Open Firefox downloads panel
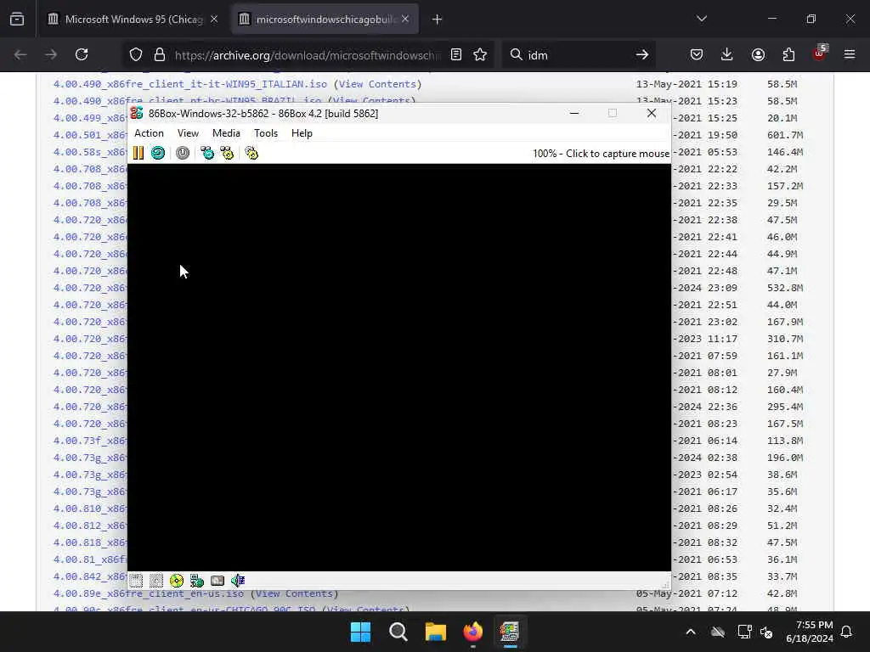870x652 pixels. (727, 54)
